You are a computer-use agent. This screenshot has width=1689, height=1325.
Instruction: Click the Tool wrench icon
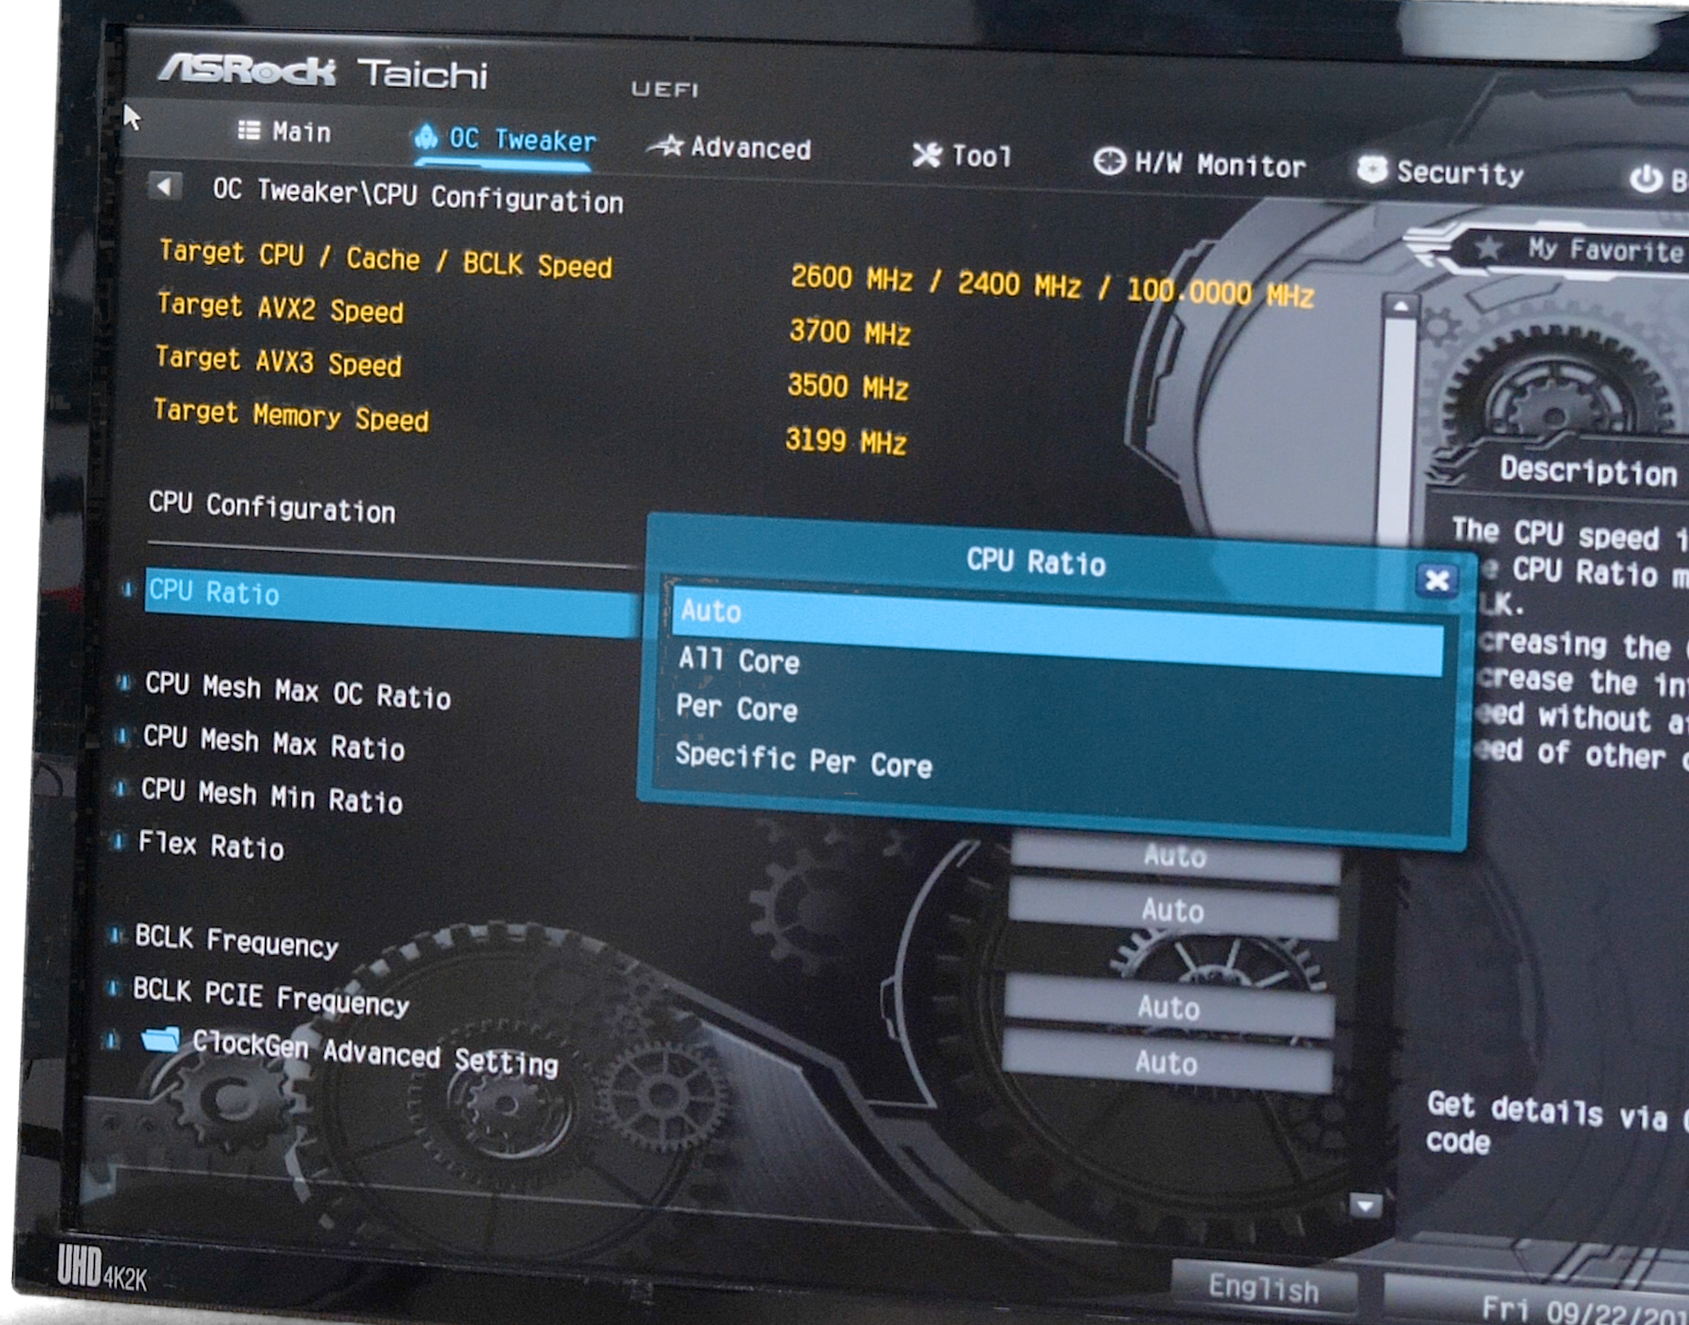926,155
